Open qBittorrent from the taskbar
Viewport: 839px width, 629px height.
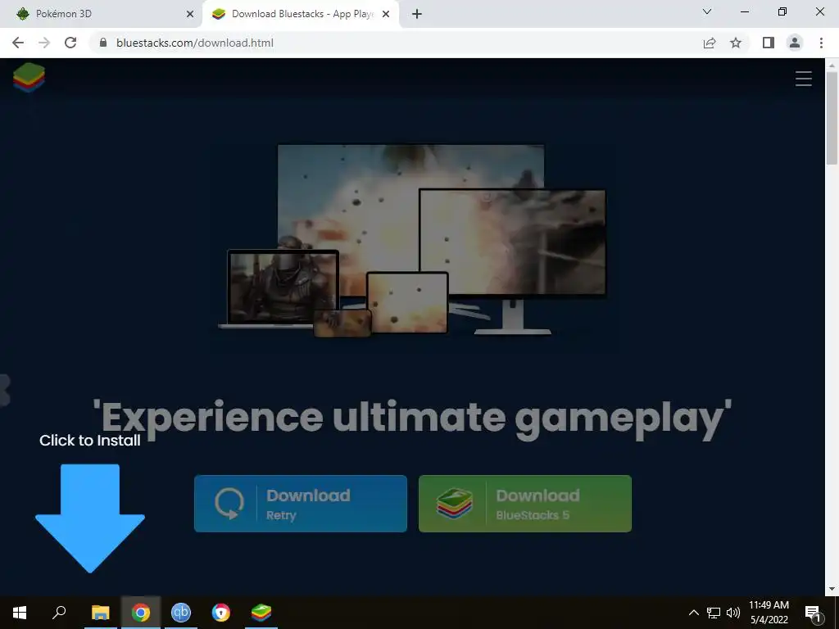pos(181,613)
